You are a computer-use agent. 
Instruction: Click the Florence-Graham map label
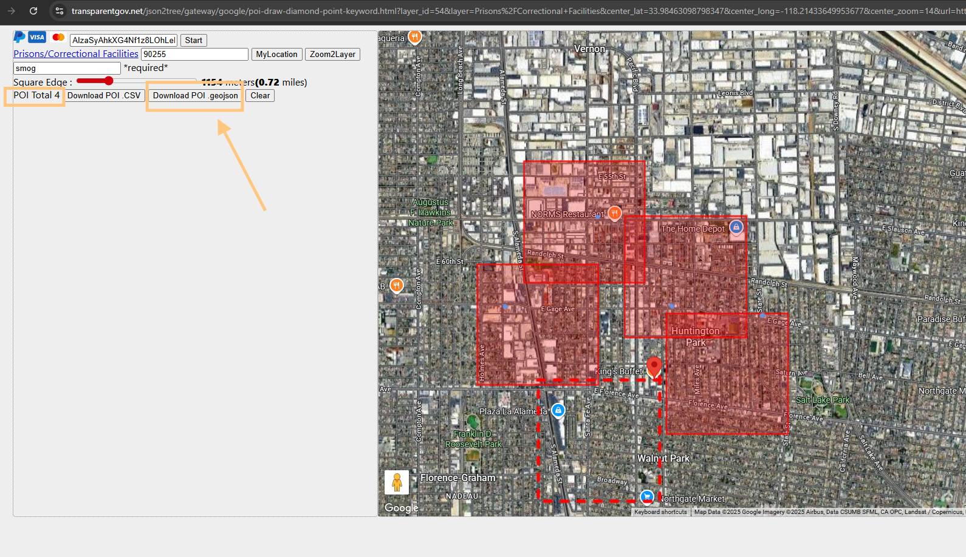click(458, 478)
